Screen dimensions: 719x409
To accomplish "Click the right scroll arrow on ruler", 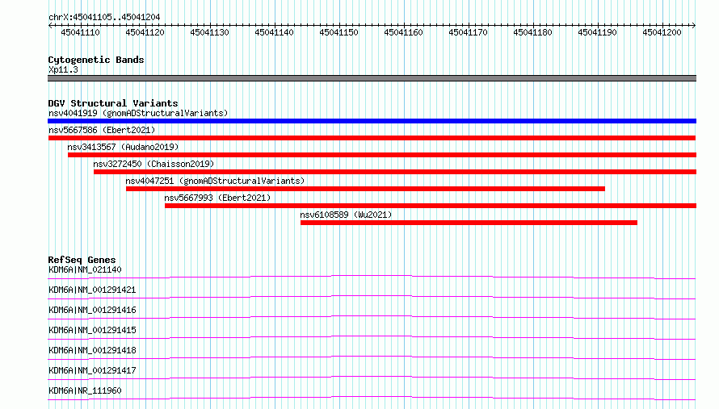I will click(694, 25).
